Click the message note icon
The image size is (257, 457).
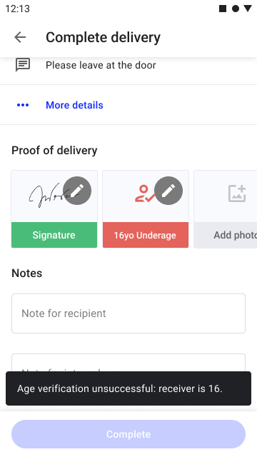[x=23, y=65]
